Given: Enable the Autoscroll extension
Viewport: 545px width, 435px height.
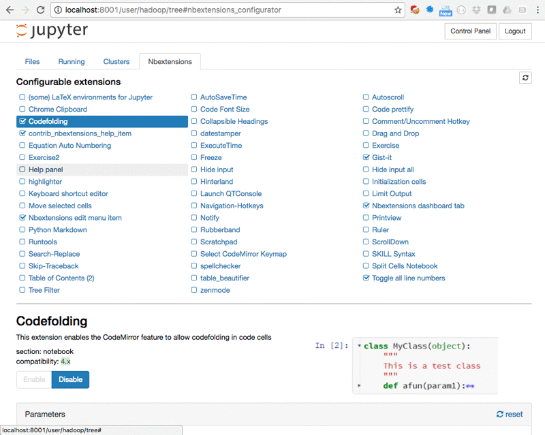Looking at the screenshot, I should point(365,97).
